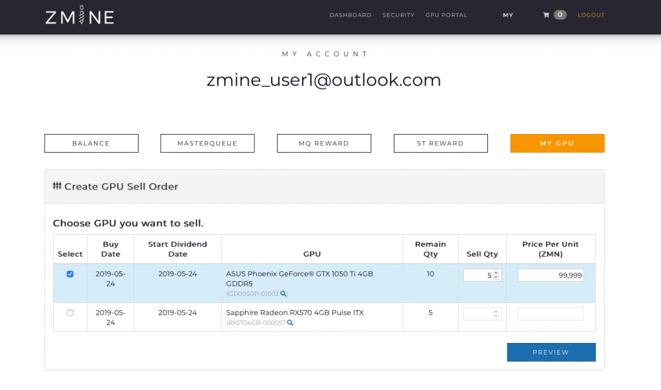The width and height of the screenshot is (661, 390).
Task: Open the SECURITY page
Action: pos(398,15)
